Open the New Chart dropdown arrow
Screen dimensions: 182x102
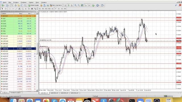coord(4,5)
